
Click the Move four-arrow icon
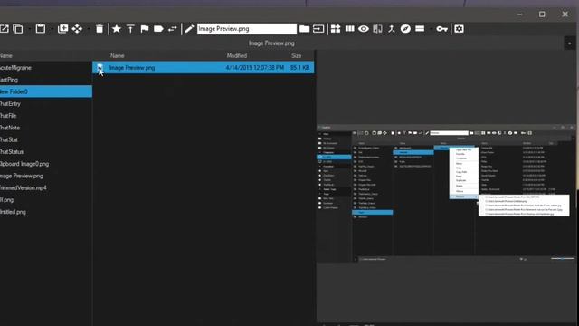(x=77, y=29)
